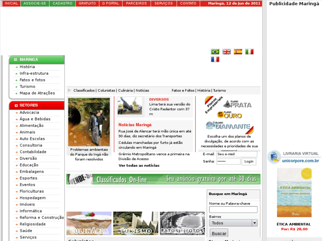This screenshot has width=322, height=241.
Task: Open the INICIAL menu item
Action: click(12, 3)
